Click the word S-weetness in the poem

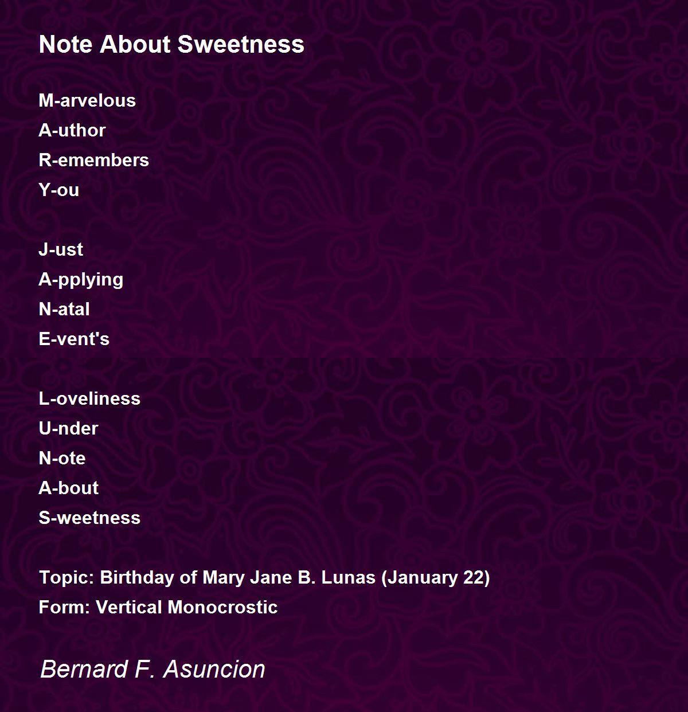click(x=89, y=518)
